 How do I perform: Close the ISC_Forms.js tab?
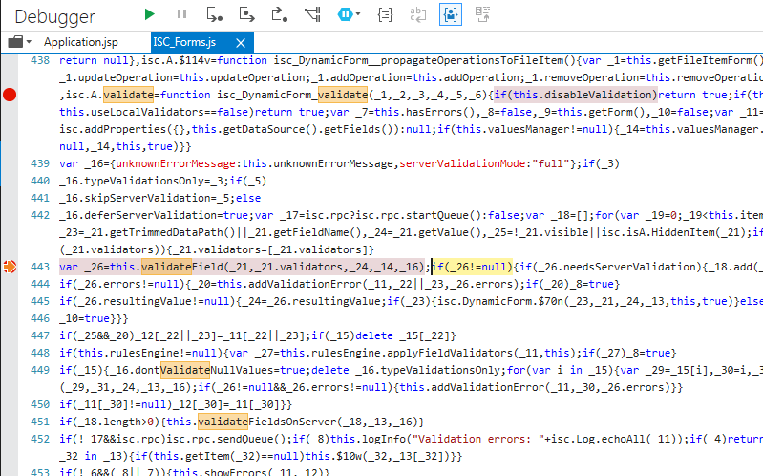240,42
